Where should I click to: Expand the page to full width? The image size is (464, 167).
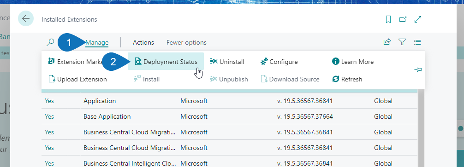pos(418,19)
